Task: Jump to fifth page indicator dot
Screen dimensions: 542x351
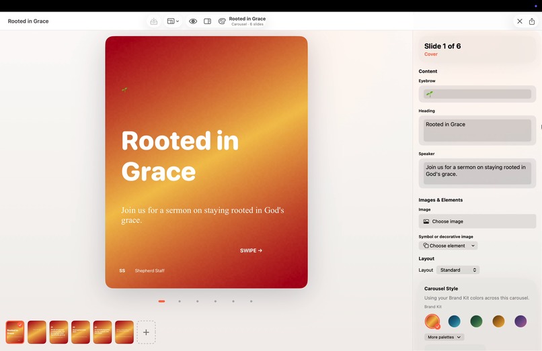Action: [233, 301]
